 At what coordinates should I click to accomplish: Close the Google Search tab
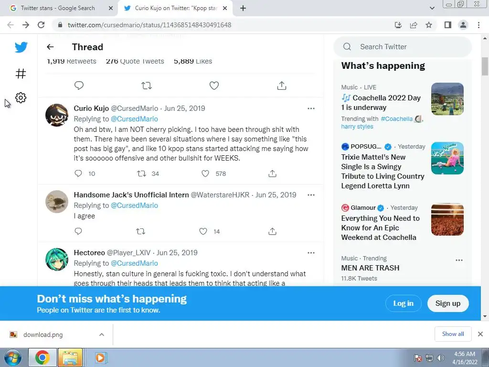coord(111,8)
